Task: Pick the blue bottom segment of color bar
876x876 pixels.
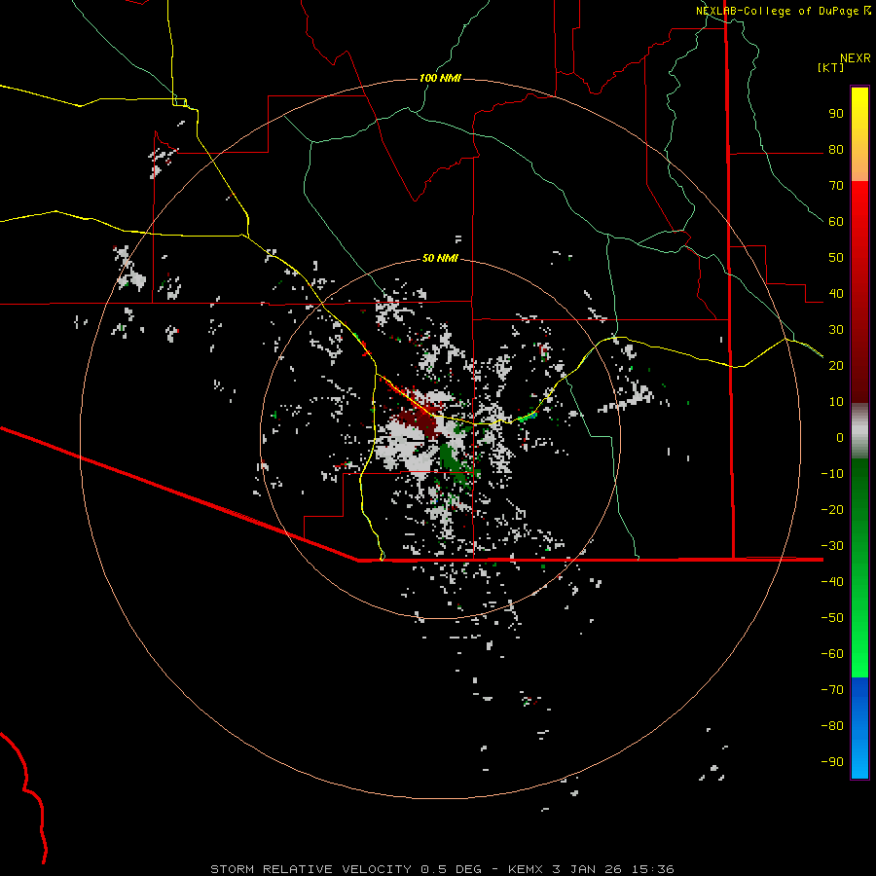Action: tap(859, 728)
